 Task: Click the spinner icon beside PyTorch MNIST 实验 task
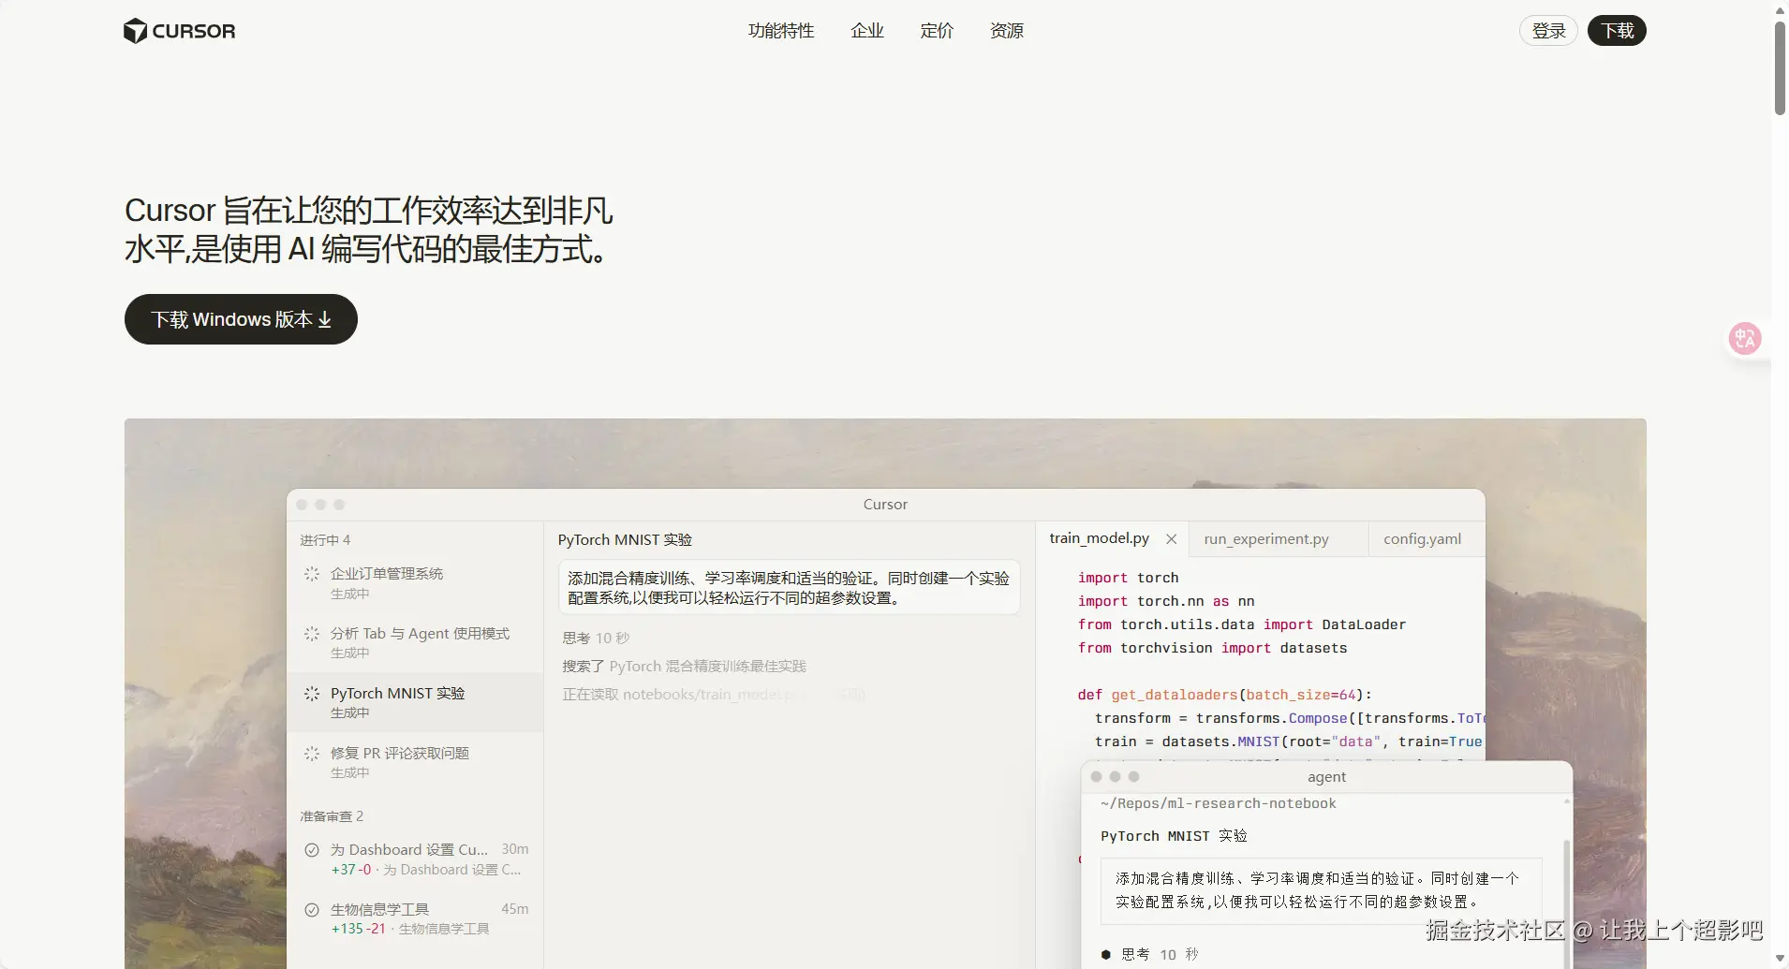click(x=312, y=694)
